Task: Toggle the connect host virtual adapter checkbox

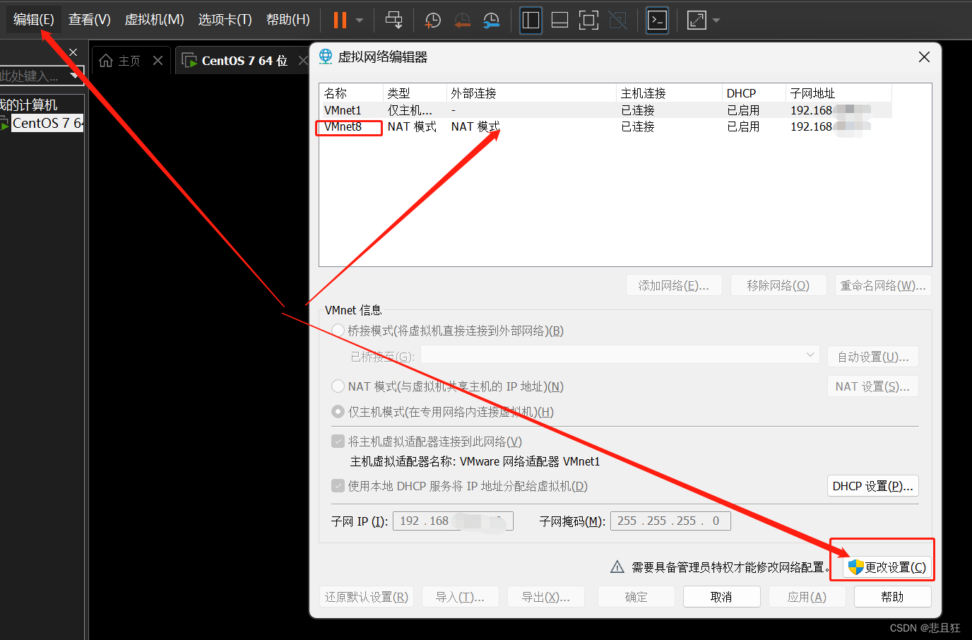Action: 338,442
